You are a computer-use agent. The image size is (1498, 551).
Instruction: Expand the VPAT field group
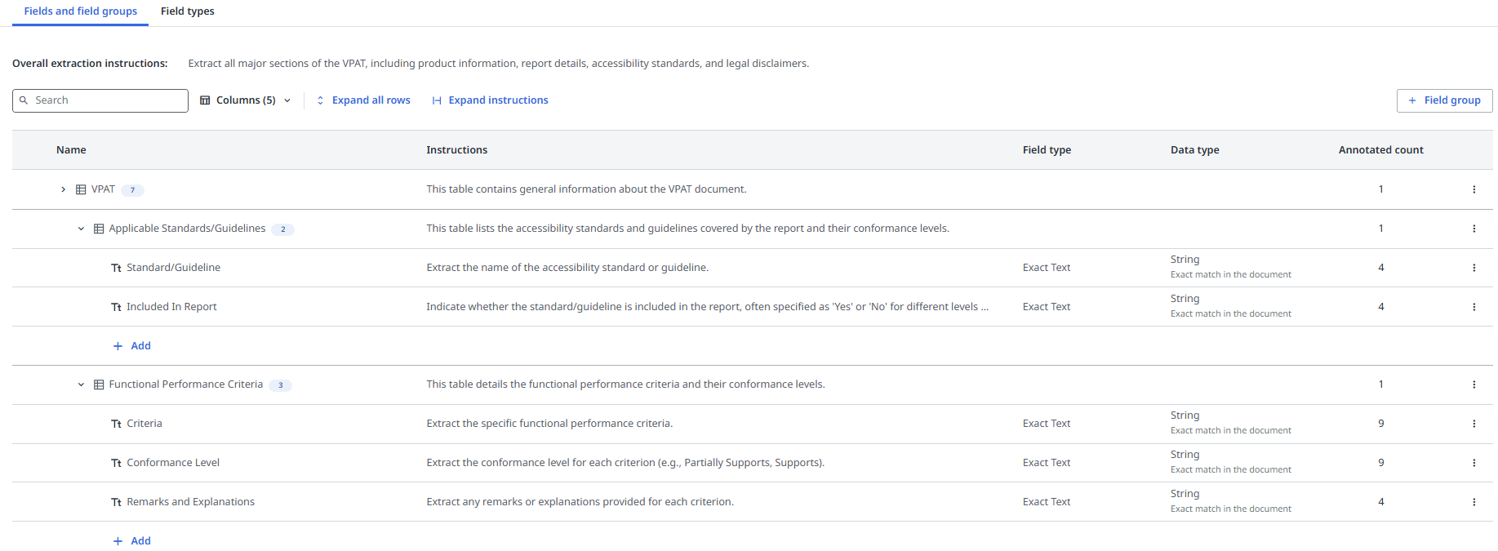click(63, 189)
